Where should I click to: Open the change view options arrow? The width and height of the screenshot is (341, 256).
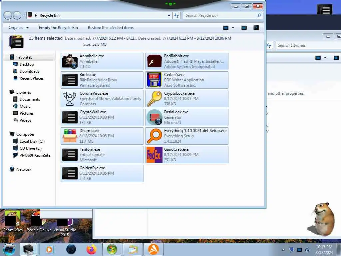coord(233,28)
